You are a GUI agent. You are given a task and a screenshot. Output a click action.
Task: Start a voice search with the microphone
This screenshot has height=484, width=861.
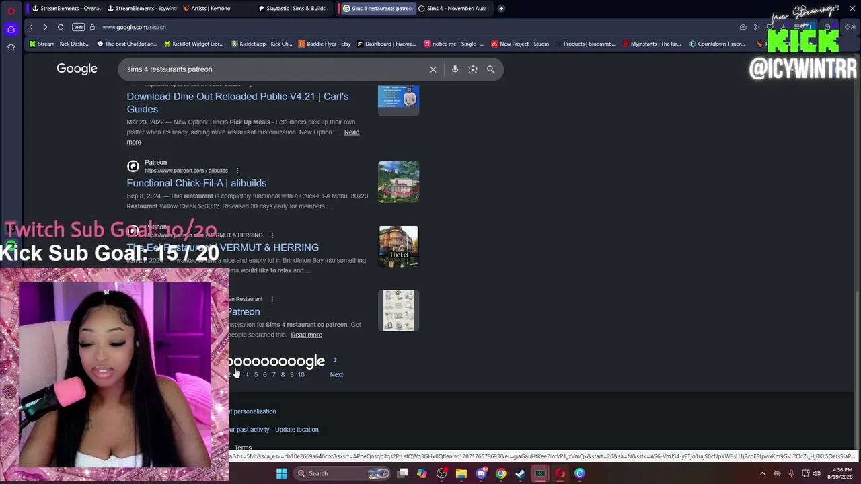[455, 69]
